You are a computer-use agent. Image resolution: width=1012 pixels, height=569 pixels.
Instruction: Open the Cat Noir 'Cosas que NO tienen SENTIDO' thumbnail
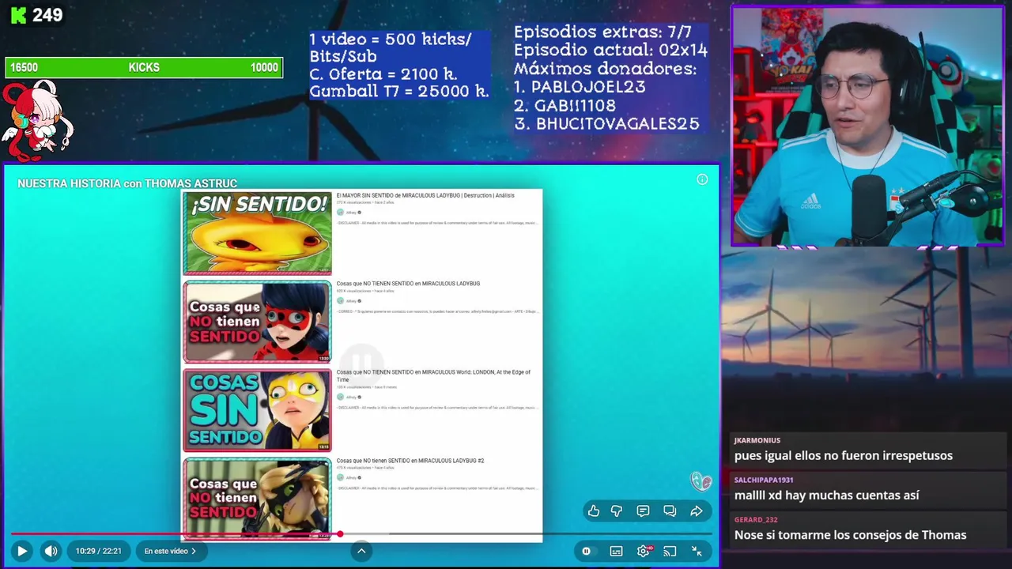pyautogui.click(x=258, y=499)
